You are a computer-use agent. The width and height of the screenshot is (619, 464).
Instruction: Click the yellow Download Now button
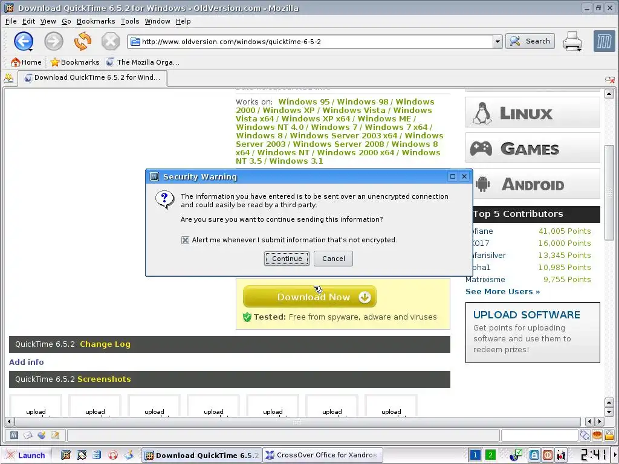pos(309,297)
